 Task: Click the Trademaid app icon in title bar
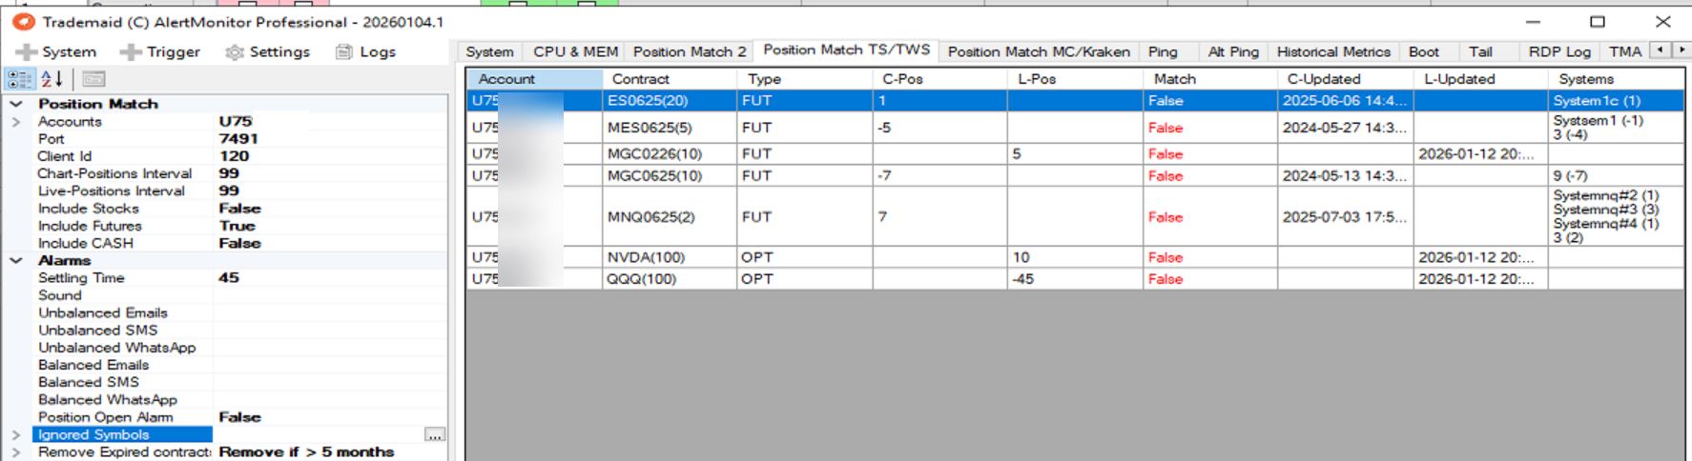pos(23,22)
